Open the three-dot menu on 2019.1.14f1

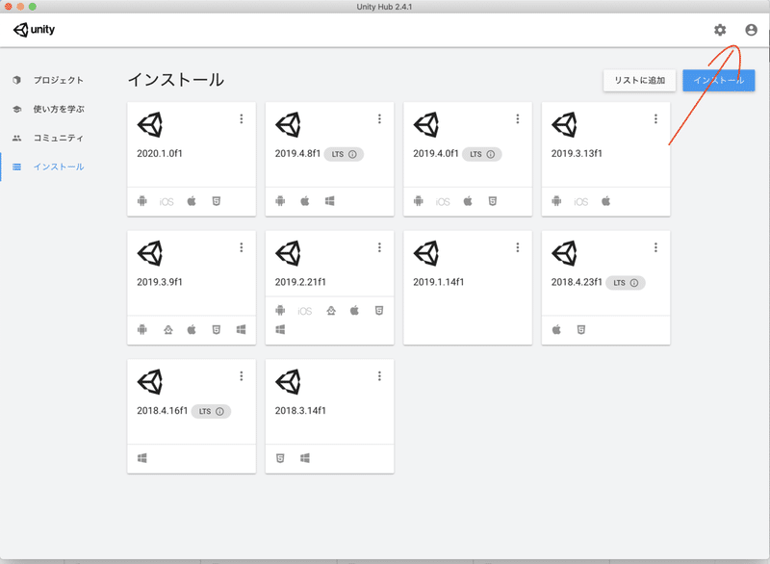(x=518, y=246)
